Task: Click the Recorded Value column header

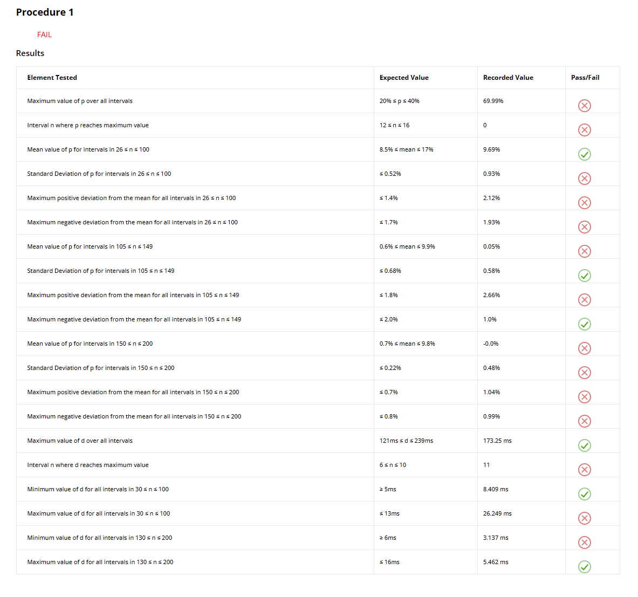Action: click(508, 78)
